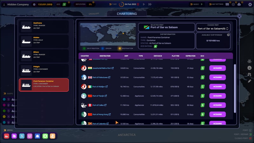Acquire the Port of Felixstowe charter
The image size is (254, 143).
217,77
